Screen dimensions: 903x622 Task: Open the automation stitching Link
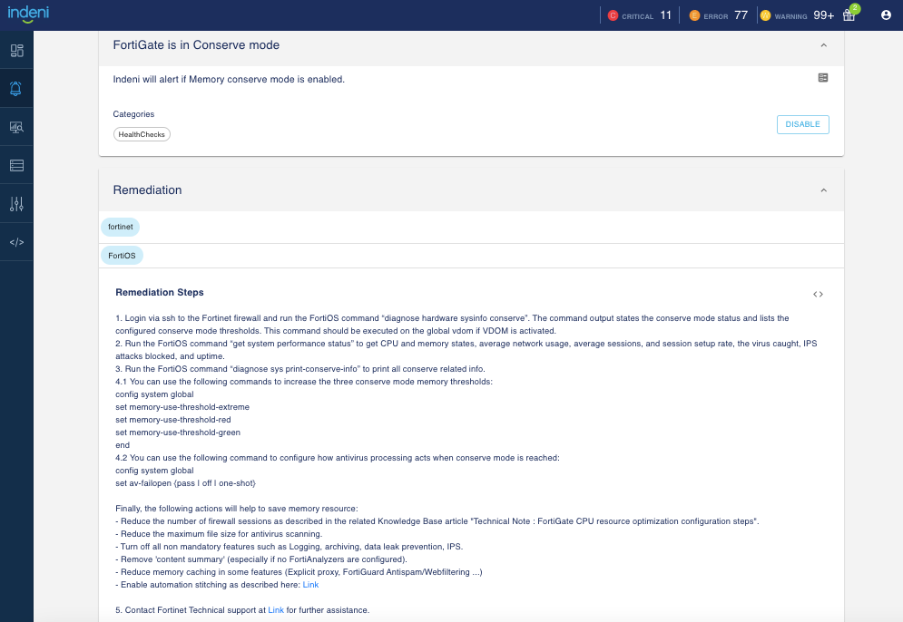310,585
